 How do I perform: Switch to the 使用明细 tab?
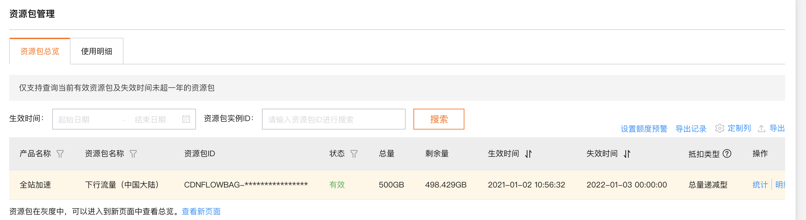(97, 51)
